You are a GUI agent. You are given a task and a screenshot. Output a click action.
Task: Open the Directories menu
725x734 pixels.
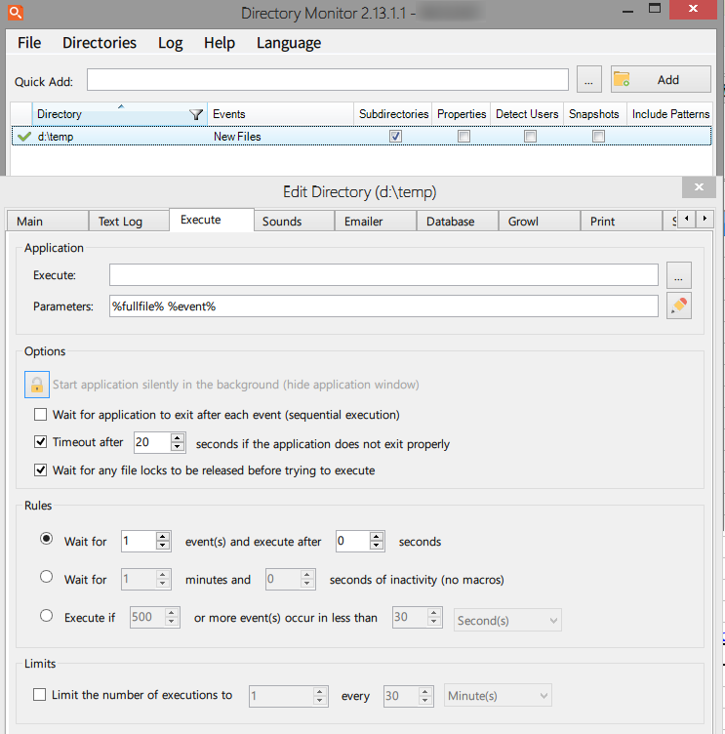(x=100, y=43)
